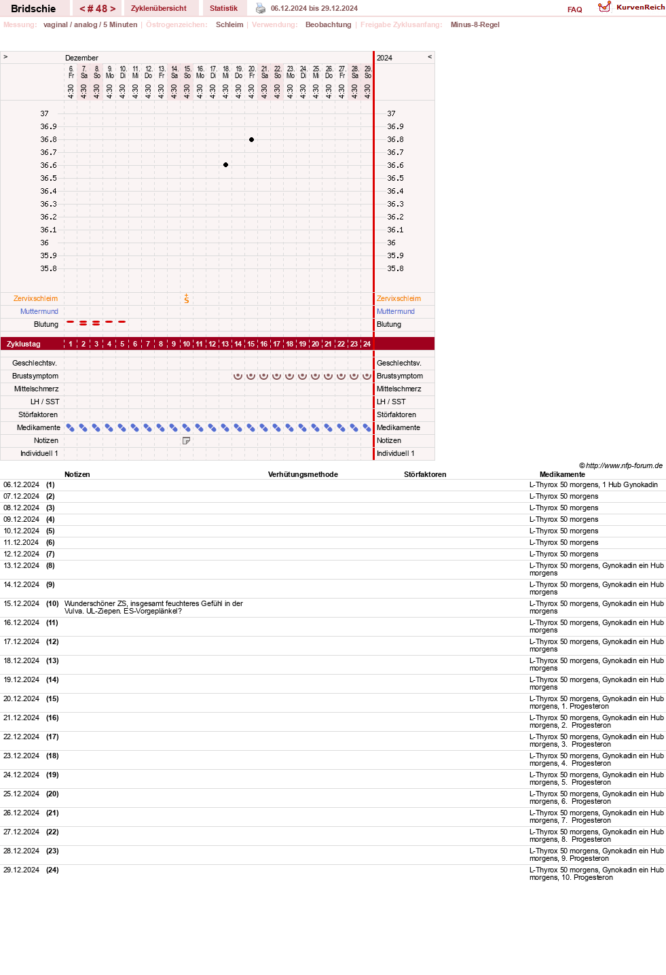Image resolution: width=666 pixels, height=975 pixels.
Task: Click bleeding mark on cycle day 1
Action: pyautogui.click(x=71, y=322)
